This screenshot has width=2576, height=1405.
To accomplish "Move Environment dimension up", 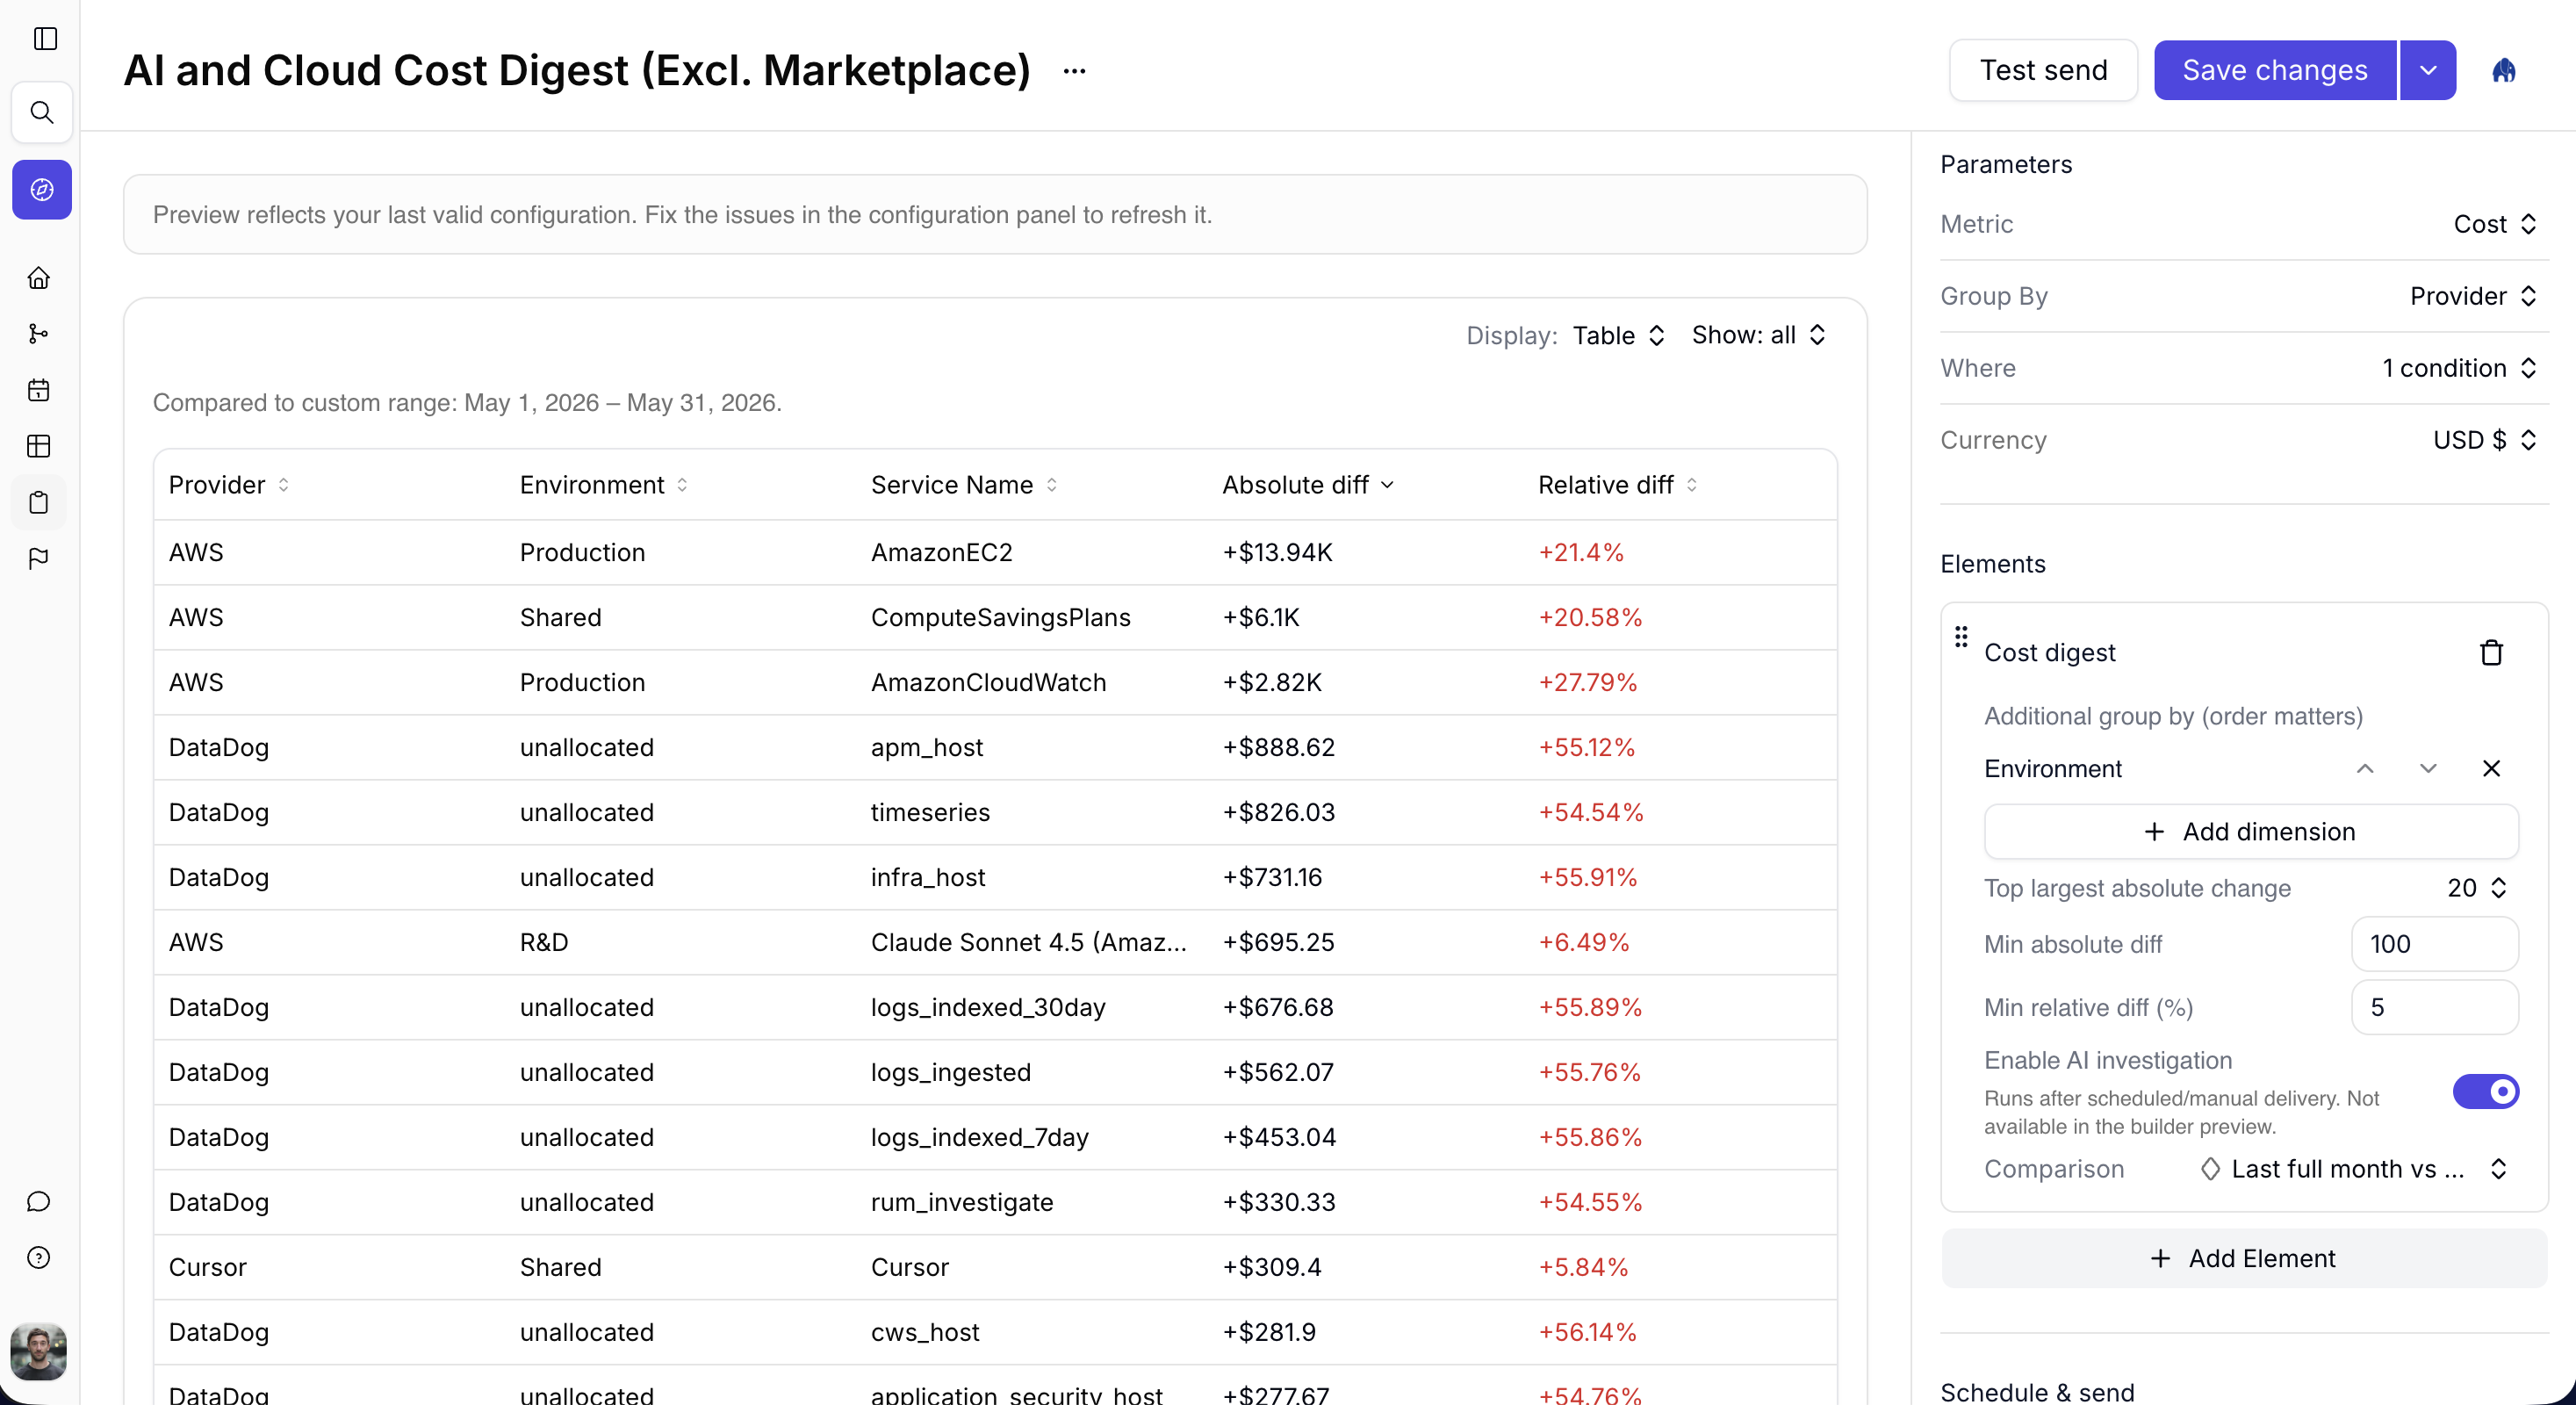I will [2365, 768].
